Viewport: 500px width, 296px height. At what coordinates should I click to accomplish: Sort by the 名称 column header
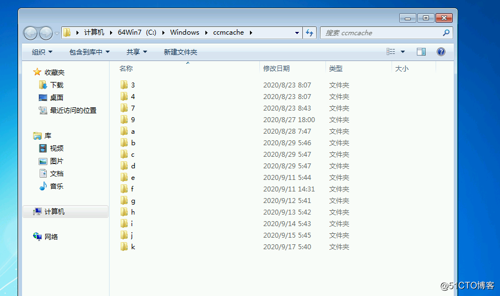[126, 69]
